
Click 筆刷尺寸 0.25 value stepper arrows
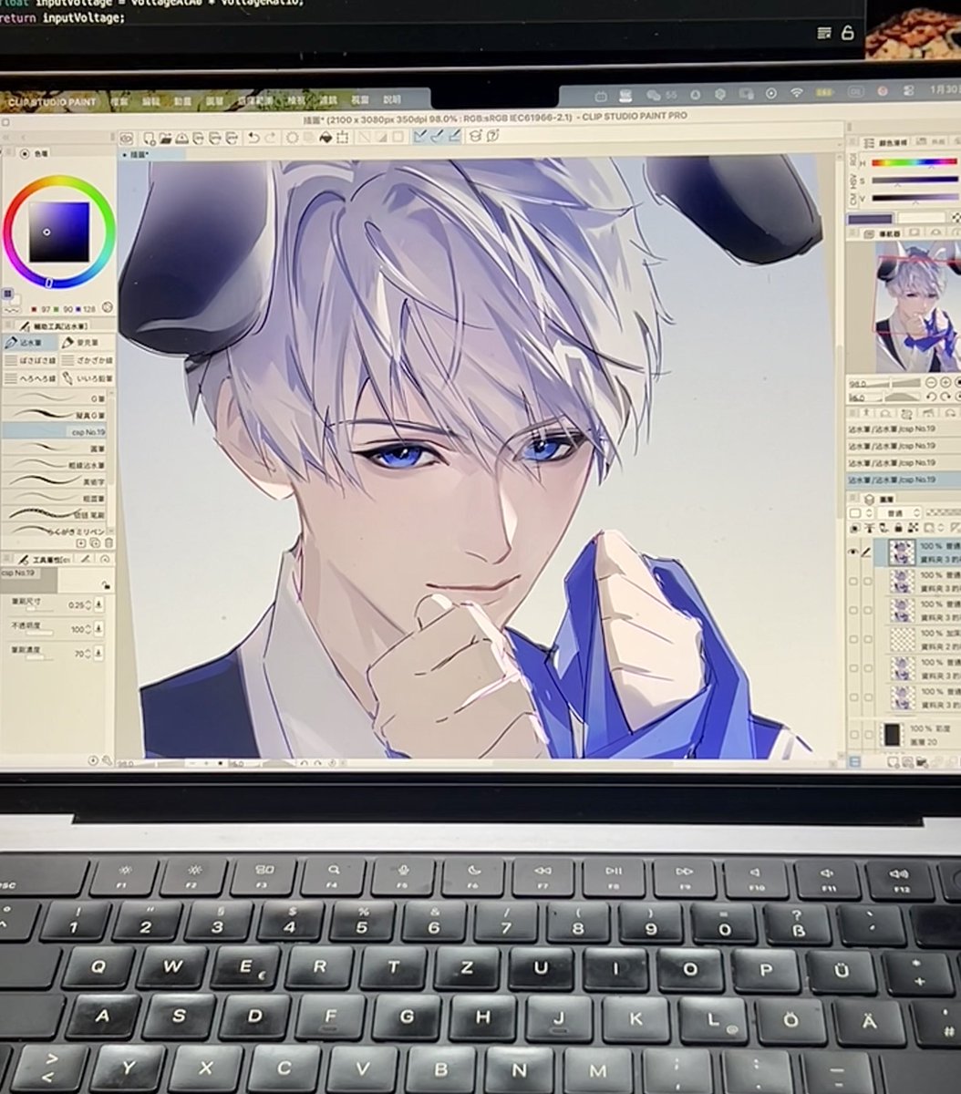tap(88, 605)
